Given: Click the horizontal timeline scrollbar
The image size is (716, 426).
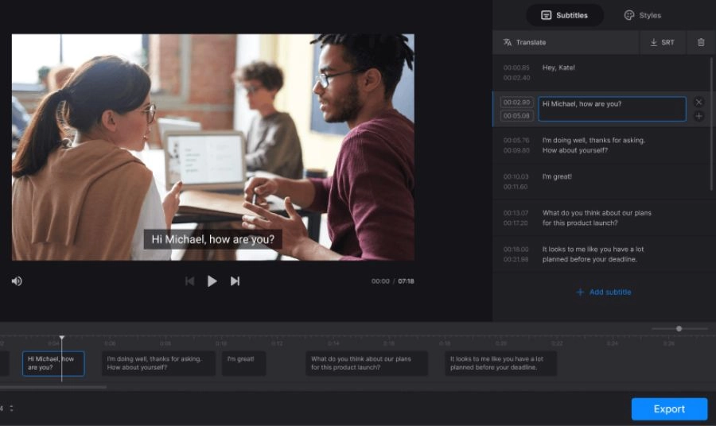Looking at the screenshot, I should tap(53, 387).
